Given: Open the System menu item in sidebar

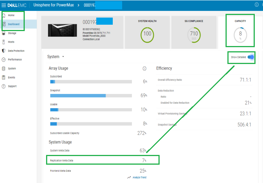Looking at the screenshot, I should (x=12, y=68).
